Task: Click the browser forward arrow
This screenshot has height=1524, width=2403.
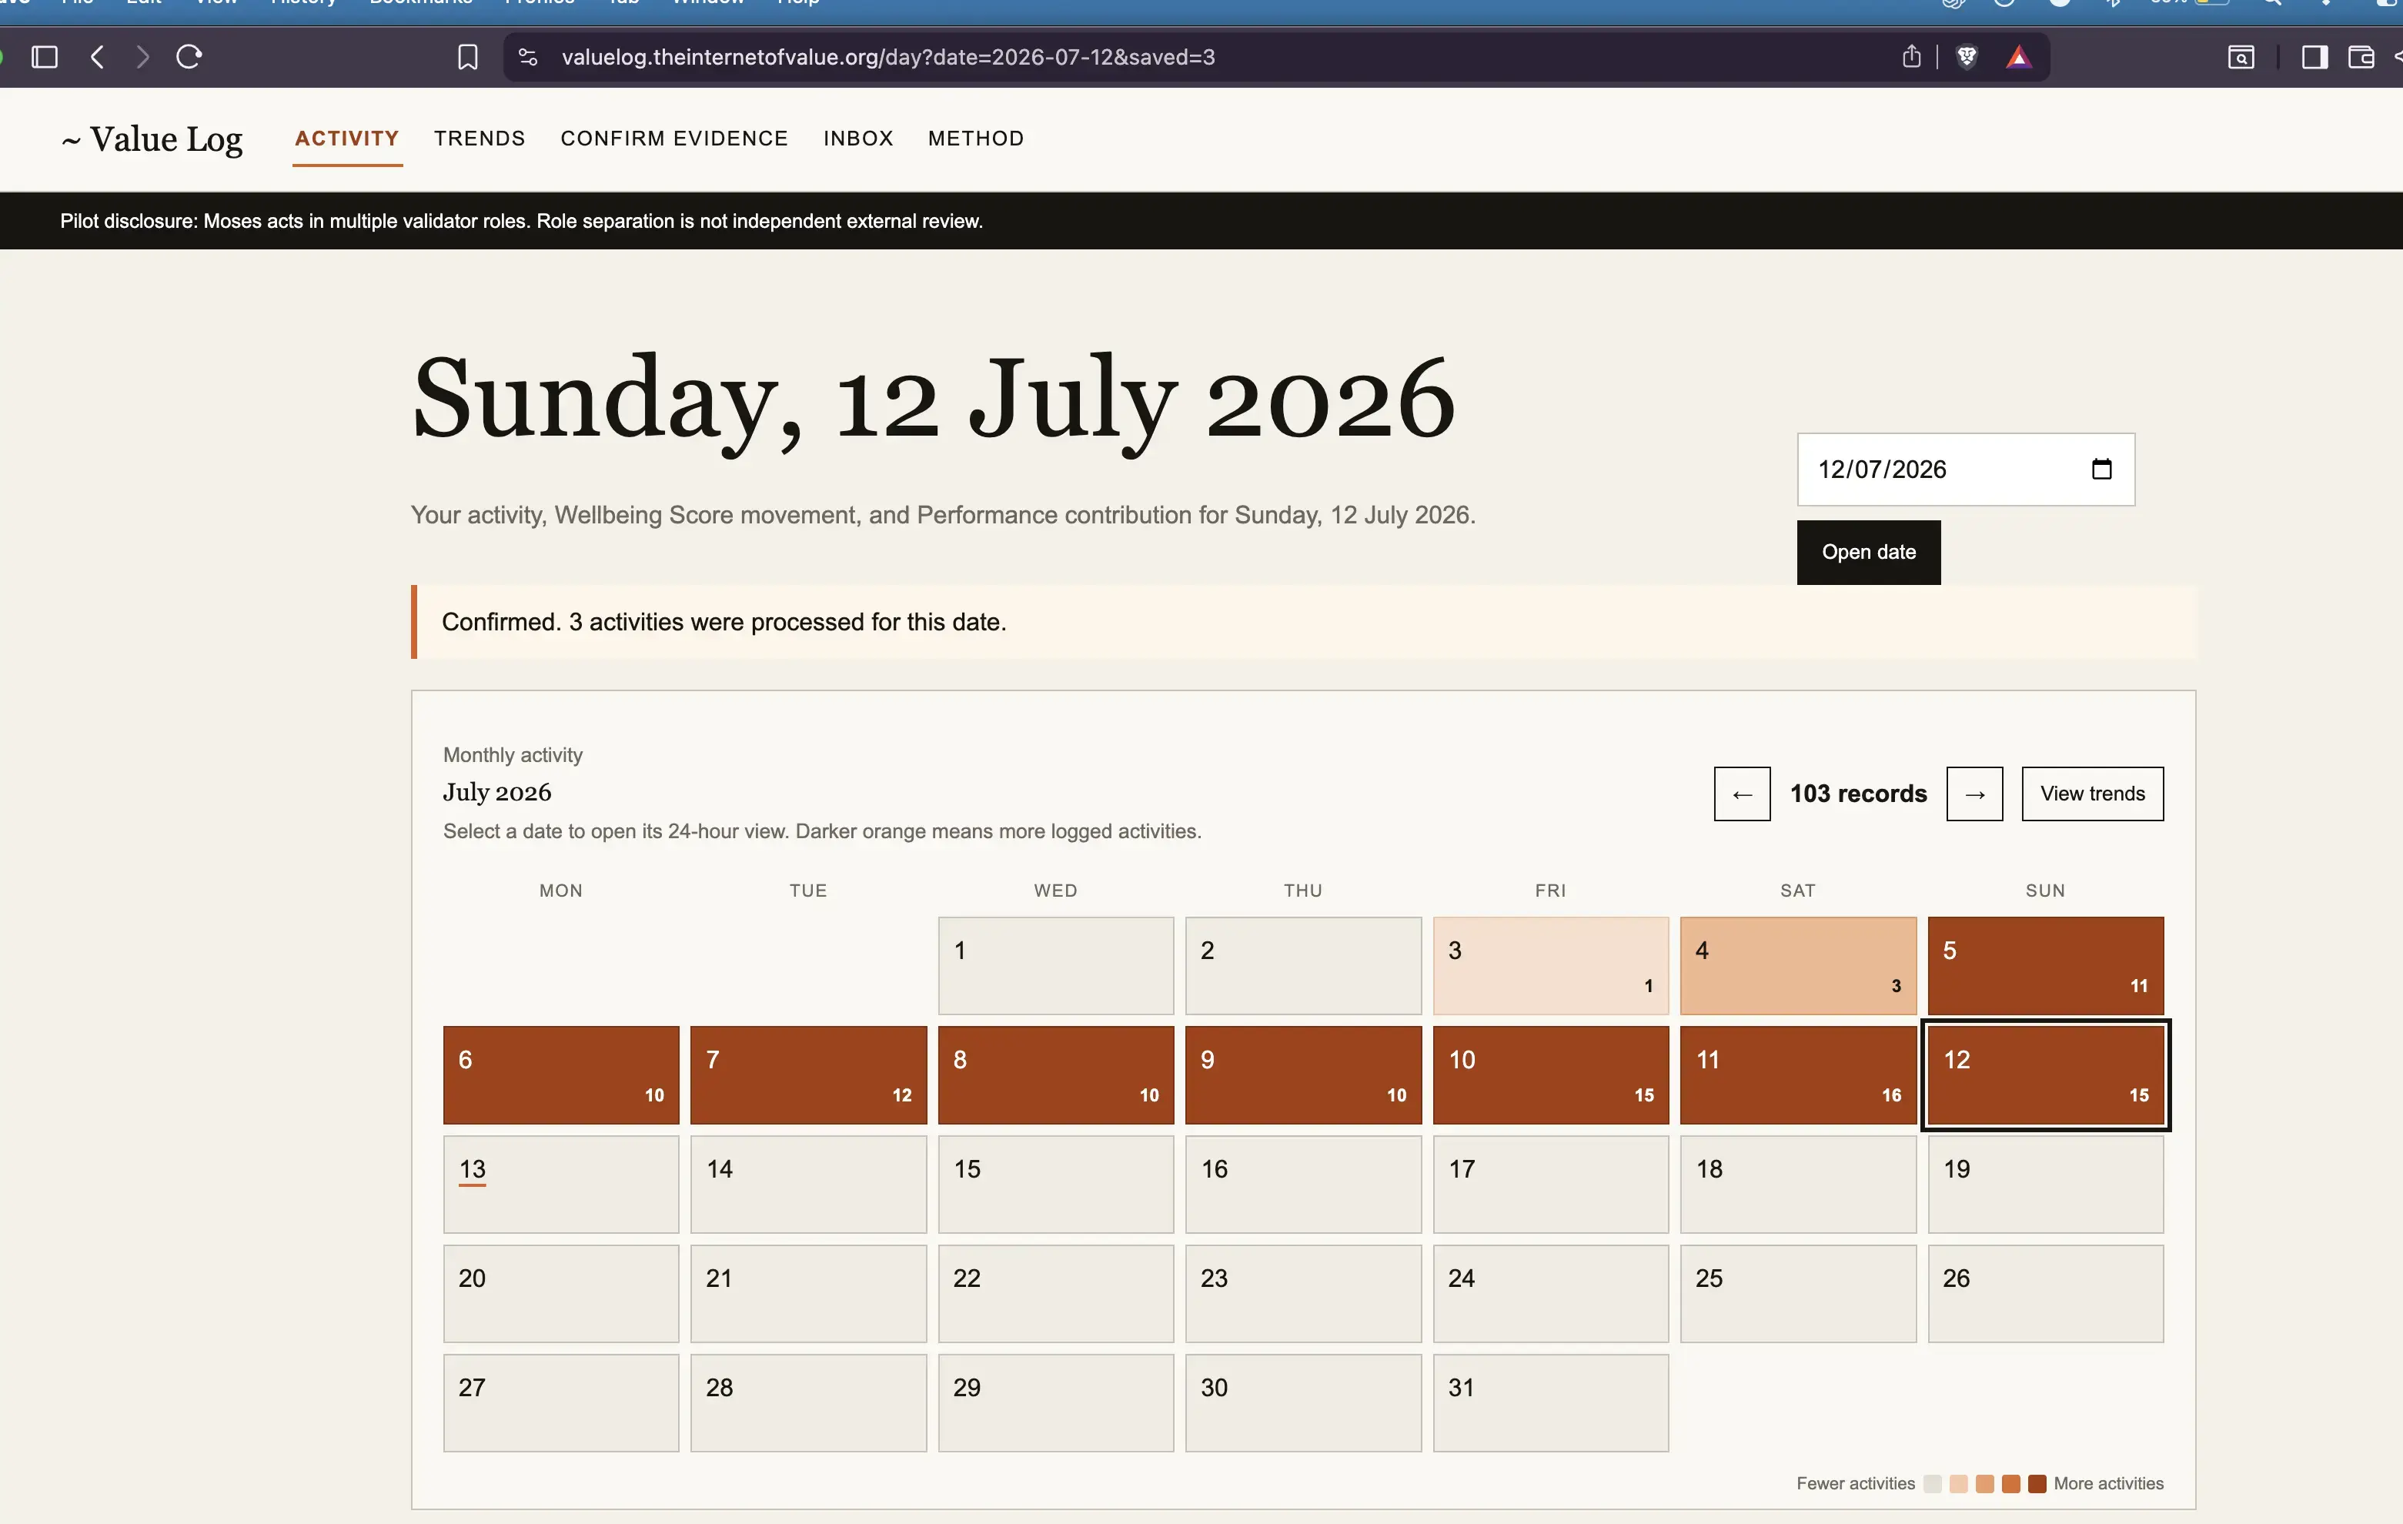Action: point(142,57)
